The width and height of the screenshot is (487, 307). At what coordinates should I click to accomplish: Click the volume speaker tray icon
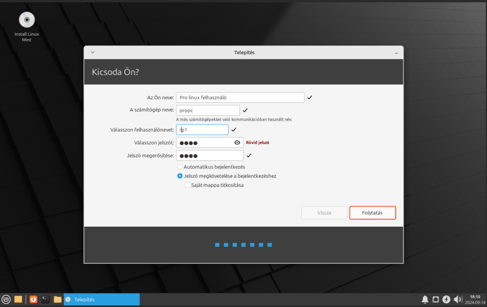point(458,299)
